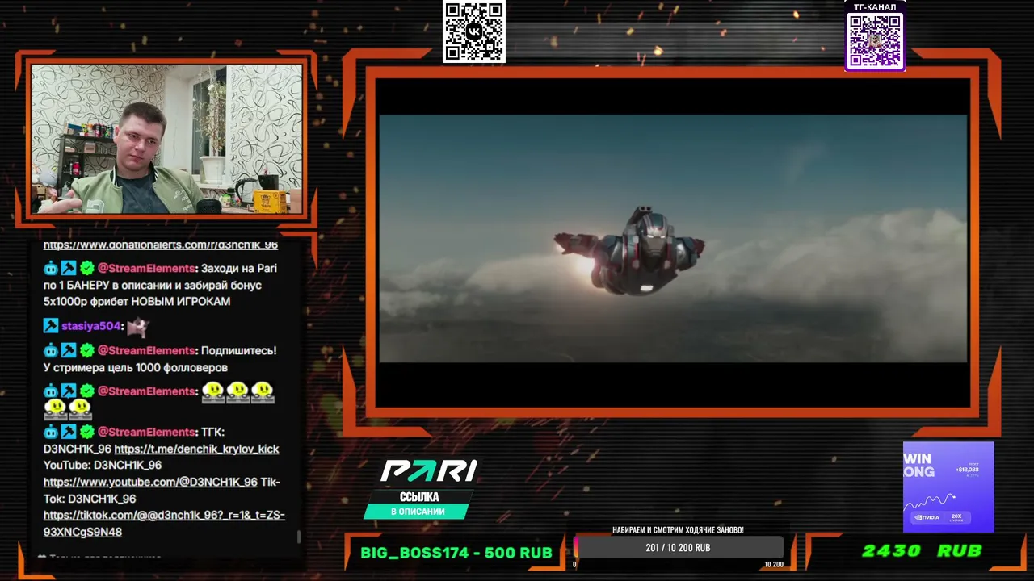This screenshot has width=1034, height=581.
Task: Click the Telegram channel QR code
Action: 875,41
